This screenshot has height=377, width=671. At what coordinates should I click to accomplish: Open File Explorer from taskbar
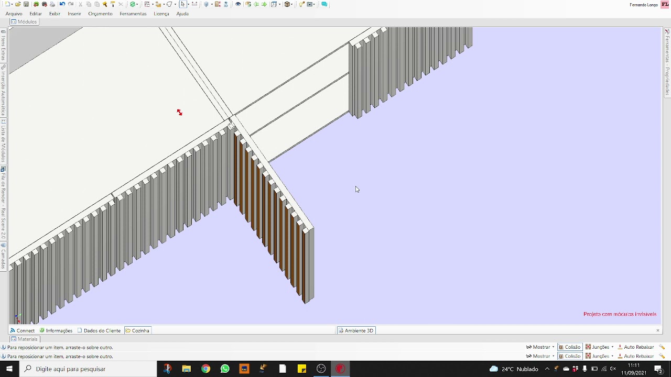click(x=186, y=369)
